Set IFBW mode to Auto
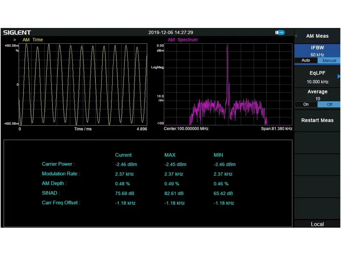 (x=306, y=60)
